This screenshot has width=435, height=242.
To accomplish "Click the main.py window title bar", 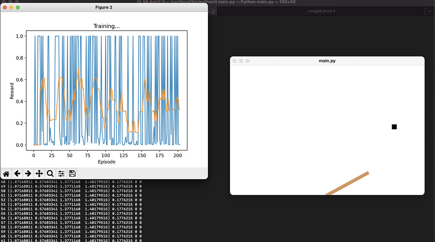I will point(327,61).
